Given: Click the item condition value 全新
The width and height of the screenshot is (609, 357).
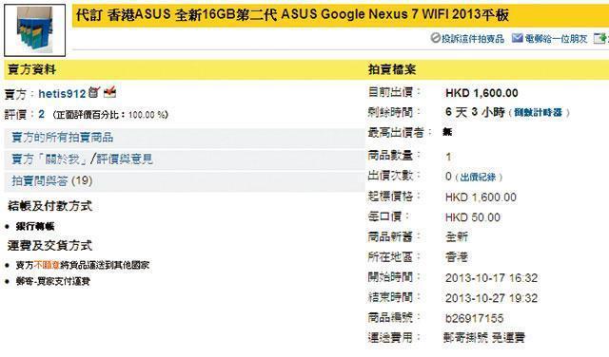Looking at the screenshot, I should (x=457, y=236).
